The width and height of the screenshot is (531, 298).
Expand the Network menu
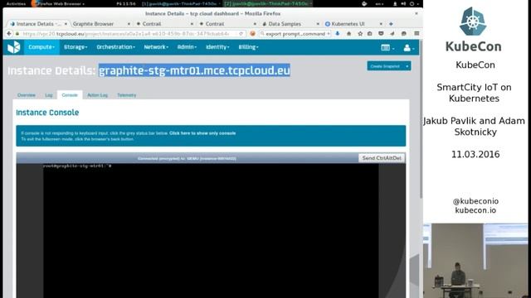coord(156,47)
